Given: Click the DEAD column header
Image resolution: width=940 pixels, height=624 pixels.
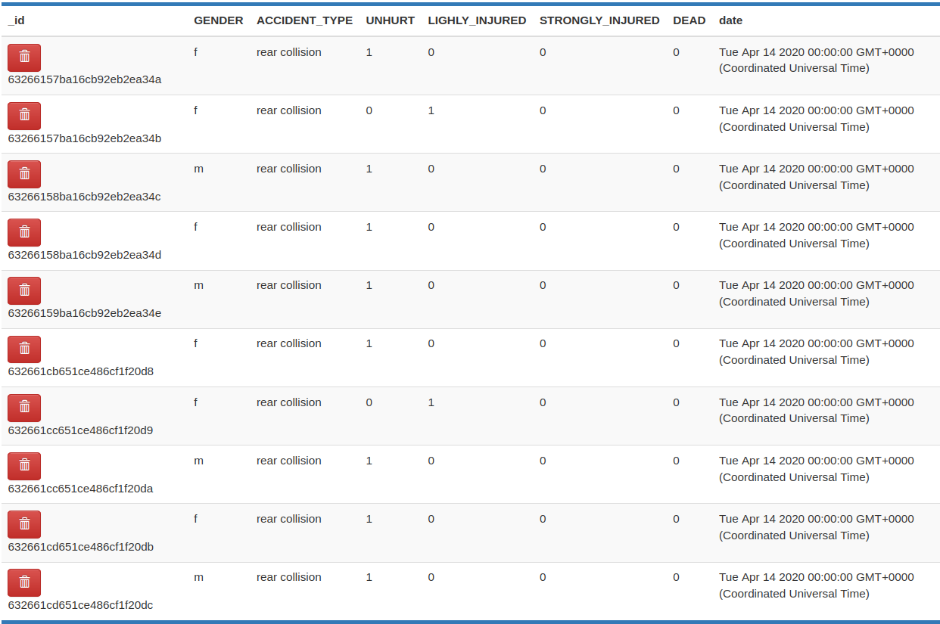Looking at the screenshot, I should tap(689, 20).
